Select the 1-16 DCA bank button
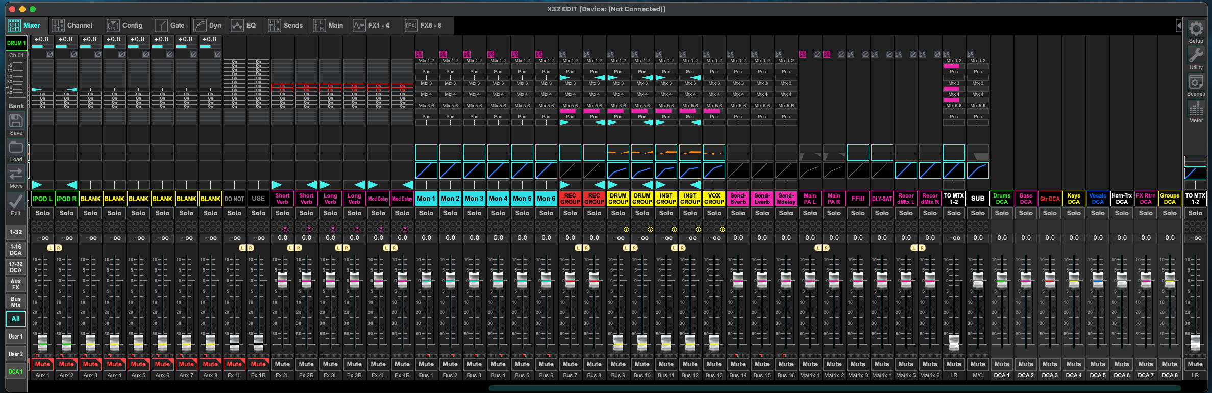The height and width of the screenshot is (393, 1212). (x=16, y=250)
